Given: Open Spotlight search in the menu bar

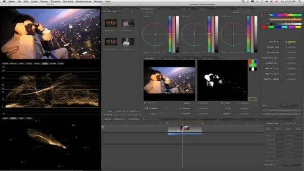Looking at the screenshot, I should [x=299, y=1].
